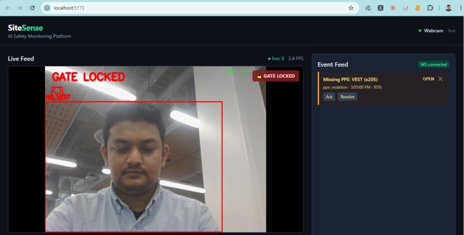Click the Webcam source label in the header

point(433,31)
